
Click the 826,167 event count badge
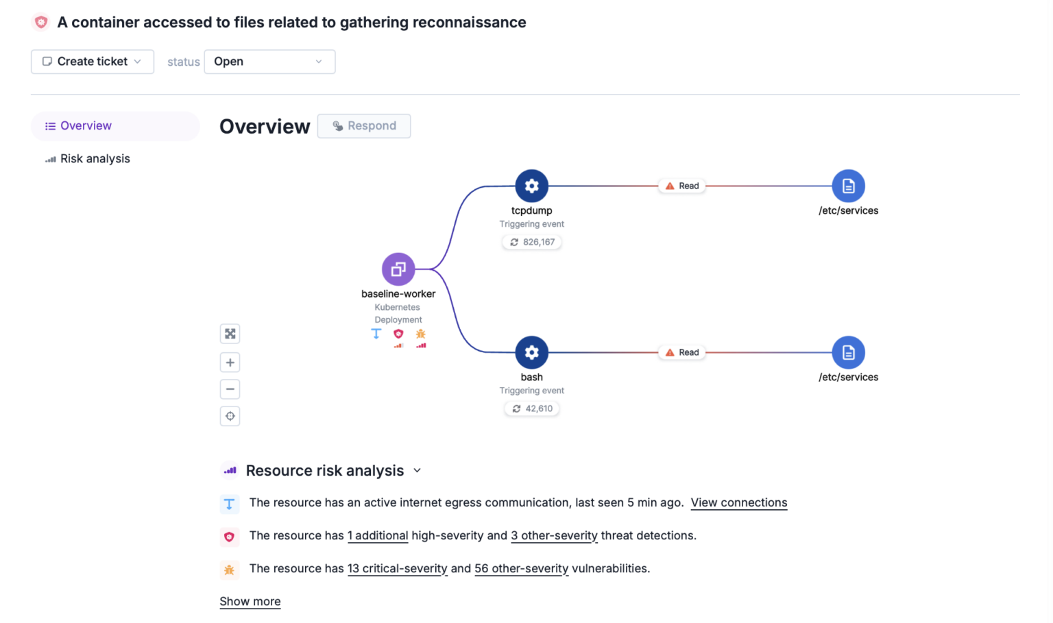(x=532, y=242)
